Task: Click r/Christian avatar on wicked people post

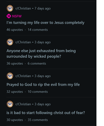Action: (x=10, y=42)
